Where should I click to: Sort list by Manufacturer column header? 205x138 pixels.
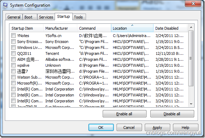(60, 28)
